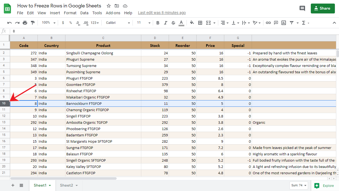Click the Insert comment icon

(x=276, y=23)
